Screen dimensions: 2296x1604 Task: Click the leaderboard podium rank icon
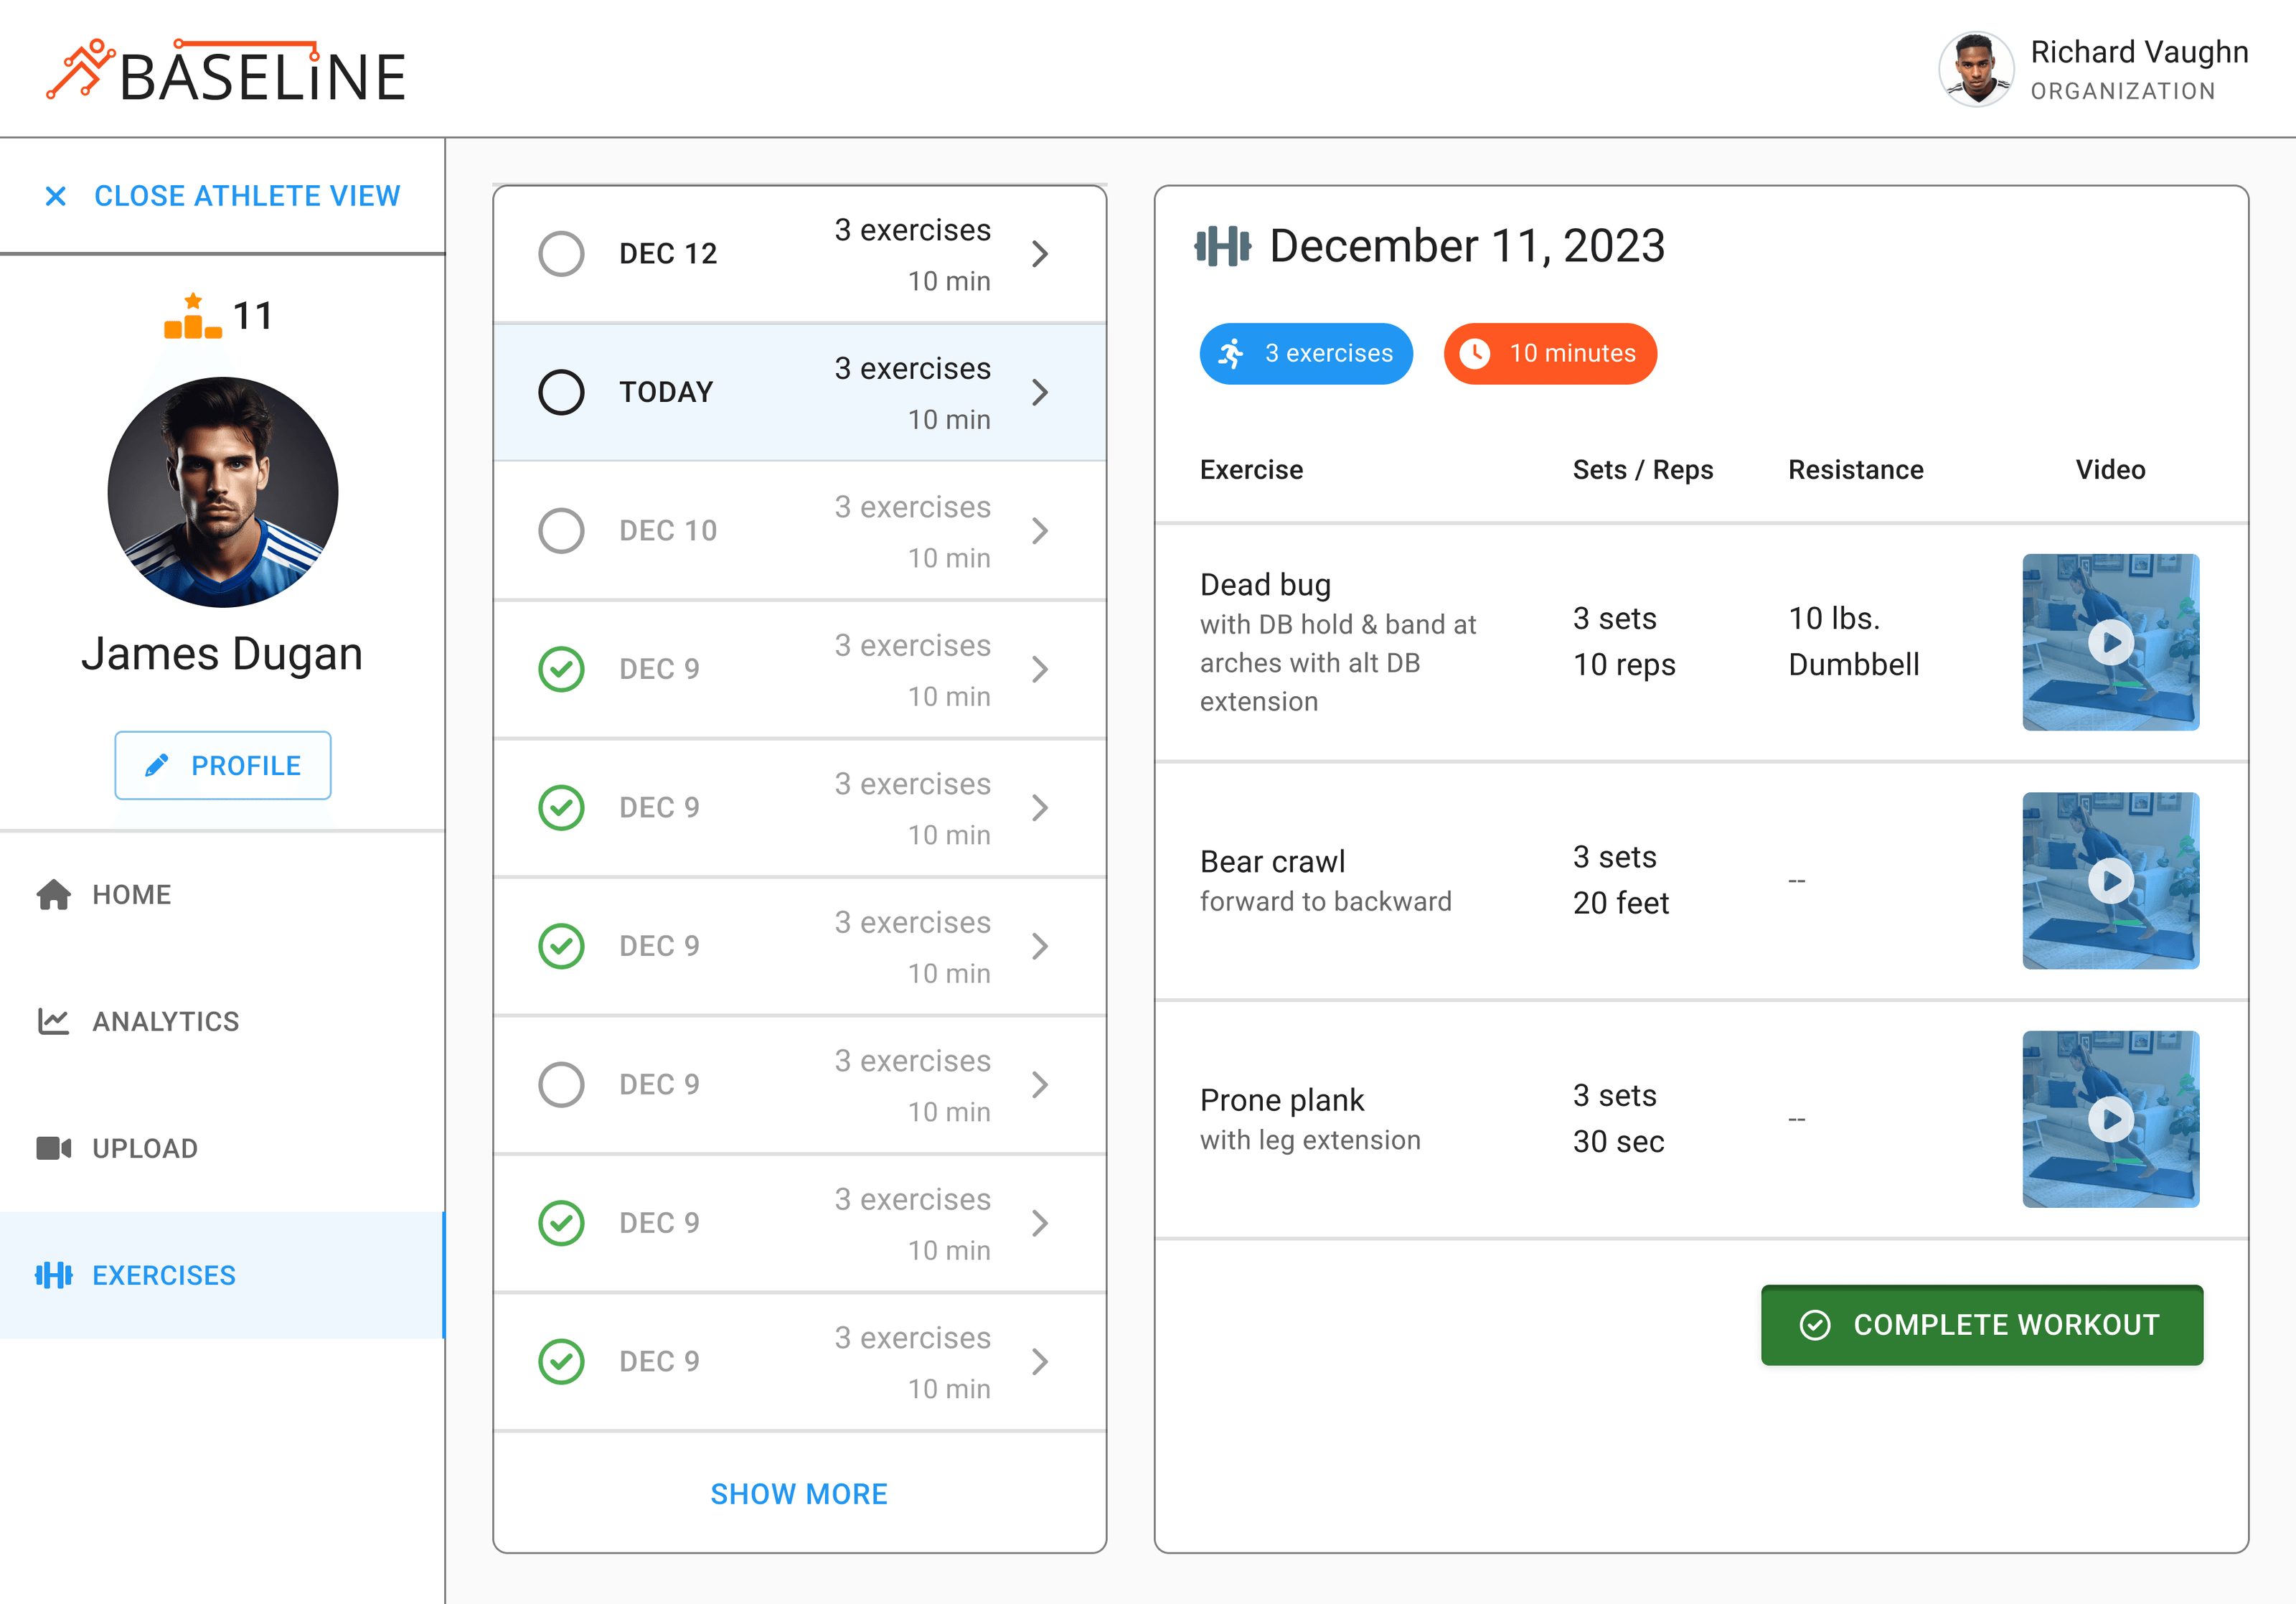click(193, 317)
